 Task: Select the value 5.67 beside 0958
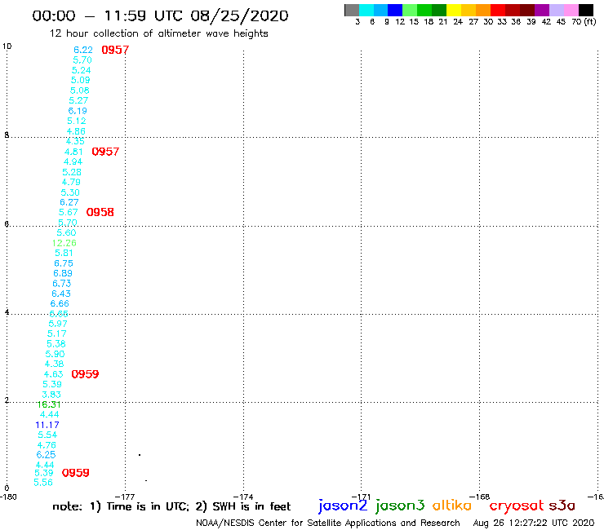(x=69, y=212)
